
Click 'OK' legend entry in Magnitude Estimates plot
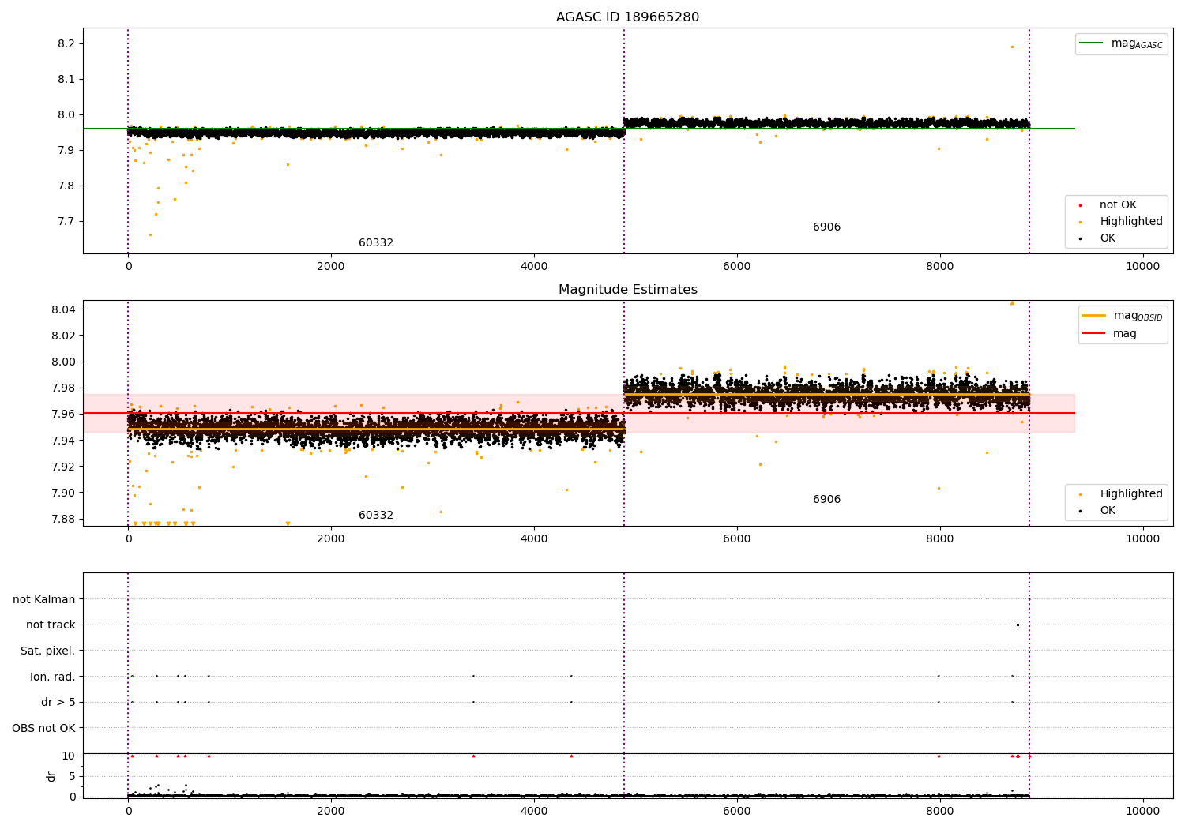coord(1108,511)
